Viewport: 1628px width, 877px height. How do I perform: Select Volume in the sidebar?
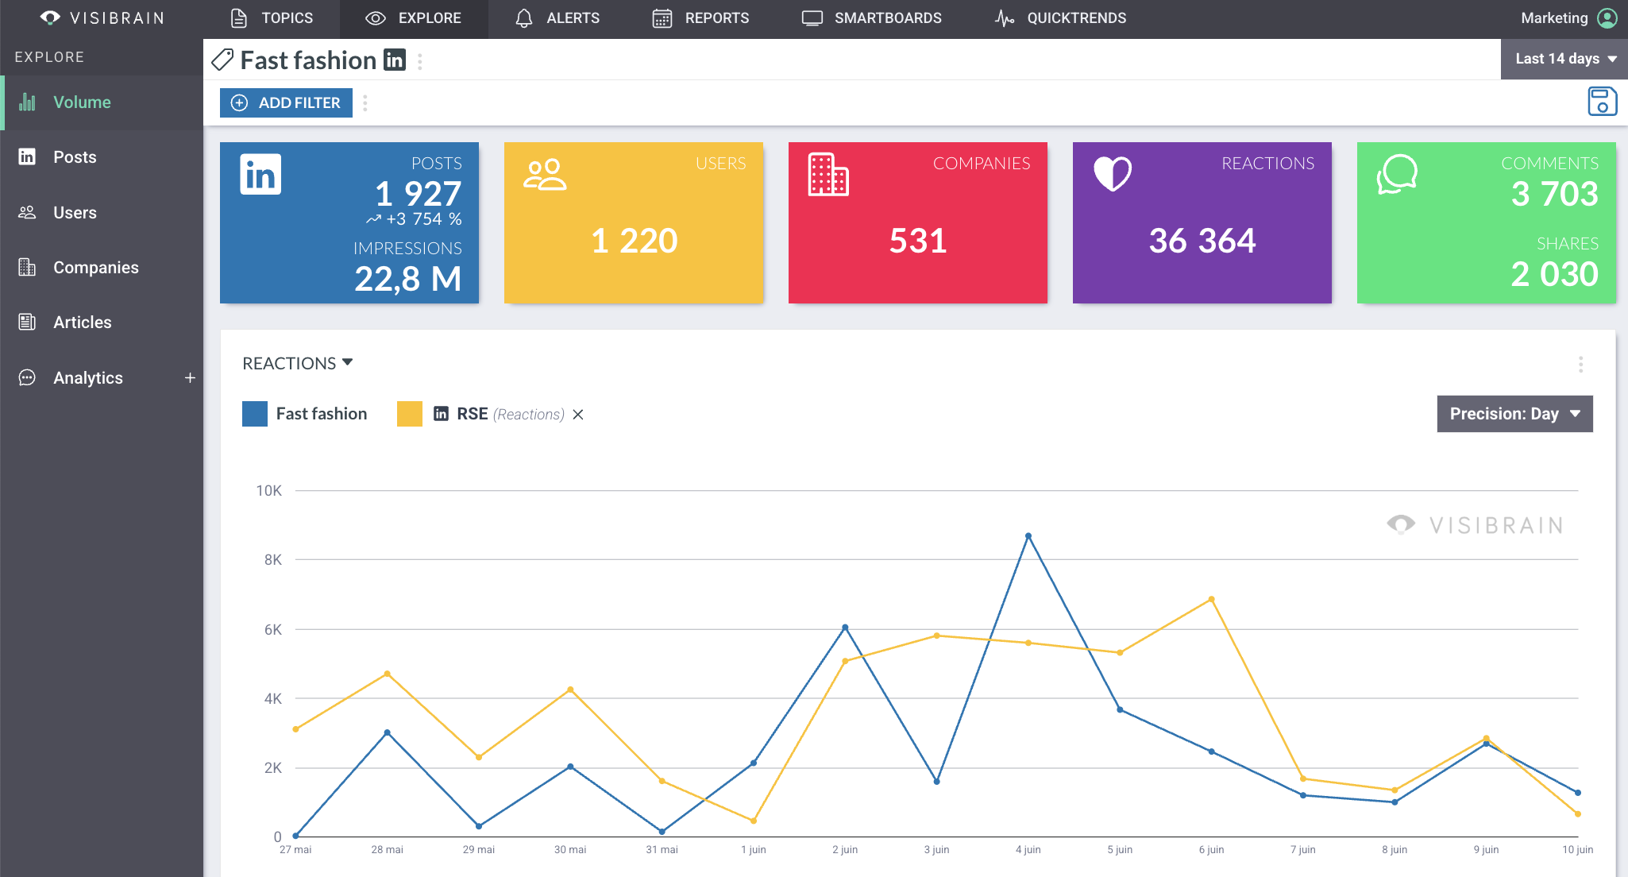[102, 102]
